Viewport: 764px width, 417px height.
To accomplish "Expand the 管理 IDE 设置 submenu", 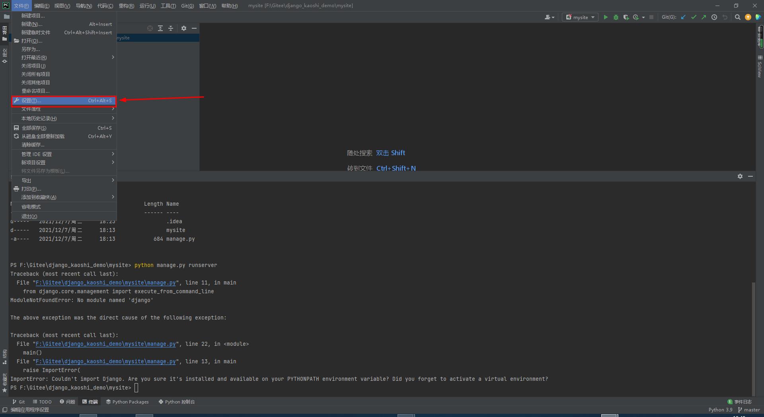I will pos(64,154).
